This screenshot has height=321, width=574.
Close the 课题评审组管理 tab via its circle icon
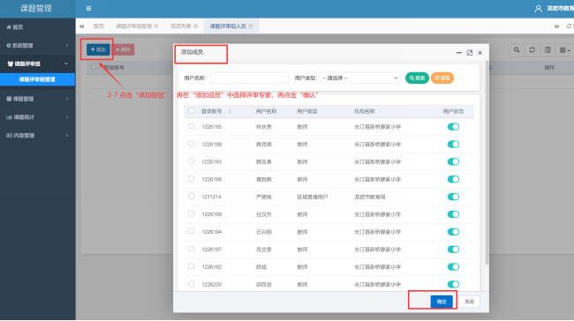tap(156, 26)
